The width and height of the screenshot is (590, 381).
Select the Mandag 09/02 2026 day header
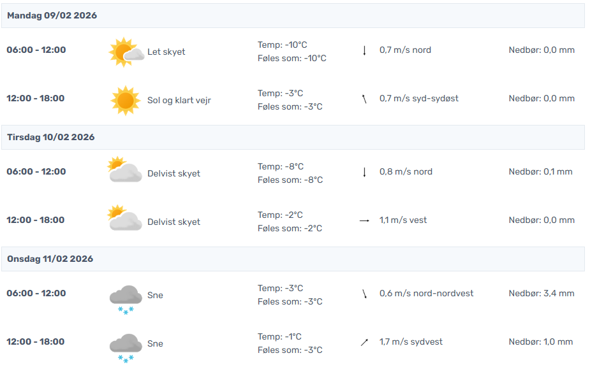click(52, 15)
